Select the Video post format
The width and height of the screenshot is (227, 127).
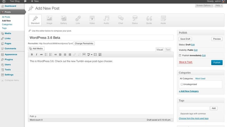[x=92, y=20]
